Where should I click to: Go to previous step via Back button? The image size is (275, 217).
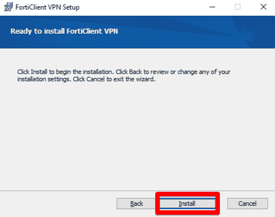(137, 204)
